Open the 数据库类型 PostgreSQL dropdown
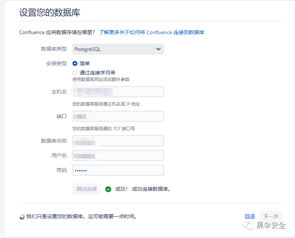295x238 pixels. 118,49
